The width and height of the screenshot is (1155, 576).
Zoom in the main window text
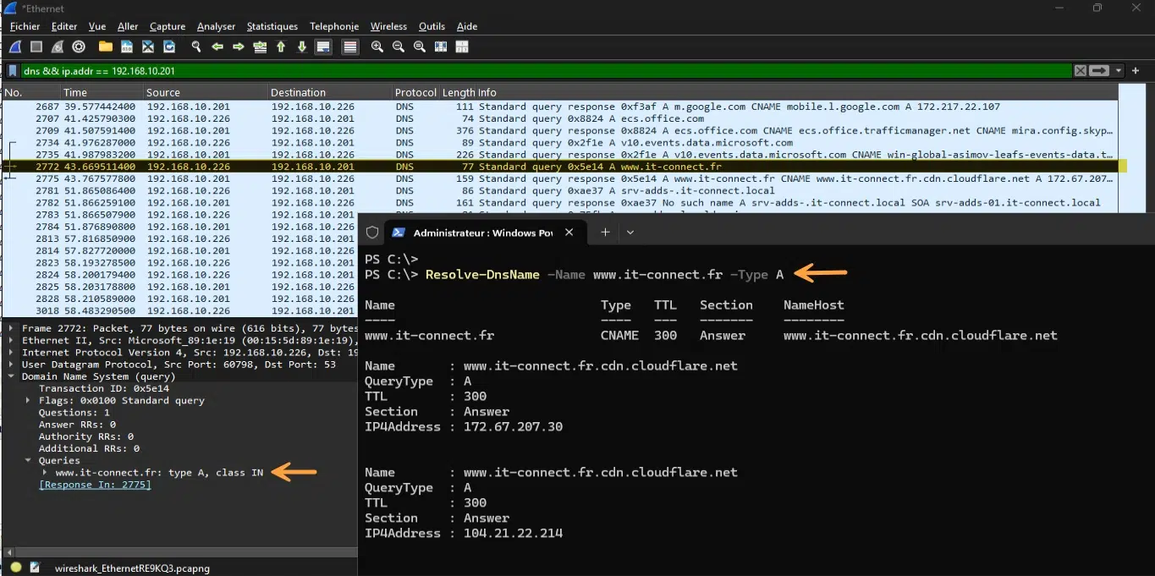(377, 47)
